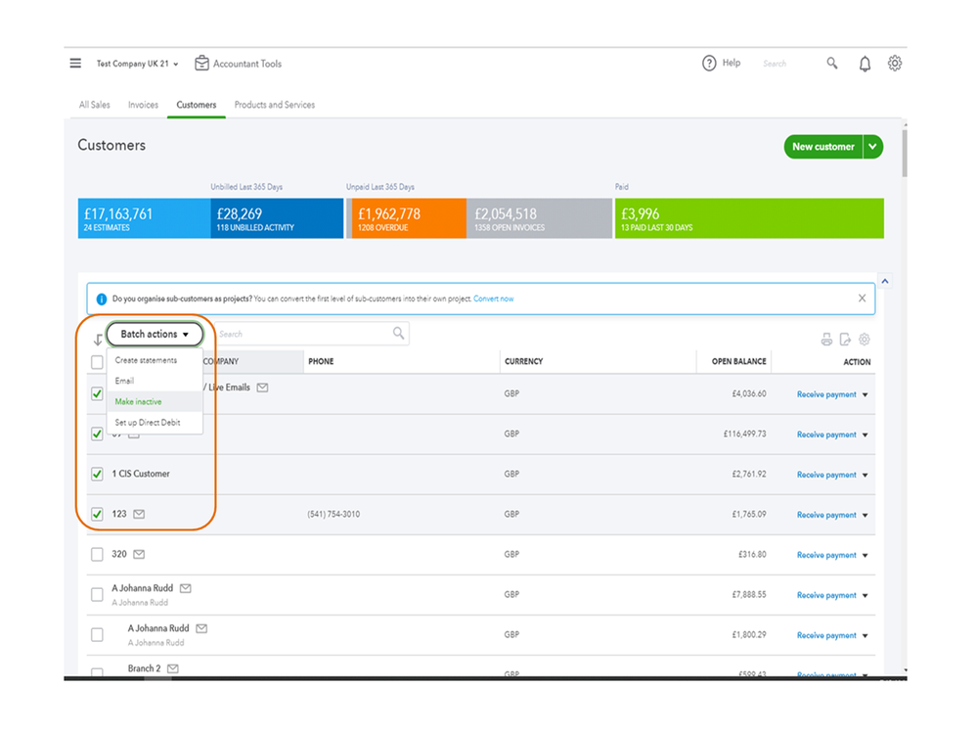Image resolution: width=977 pixels, height=733 pixels.
Task: Follow the Convert now link
Action: click(x=494, y=298)
